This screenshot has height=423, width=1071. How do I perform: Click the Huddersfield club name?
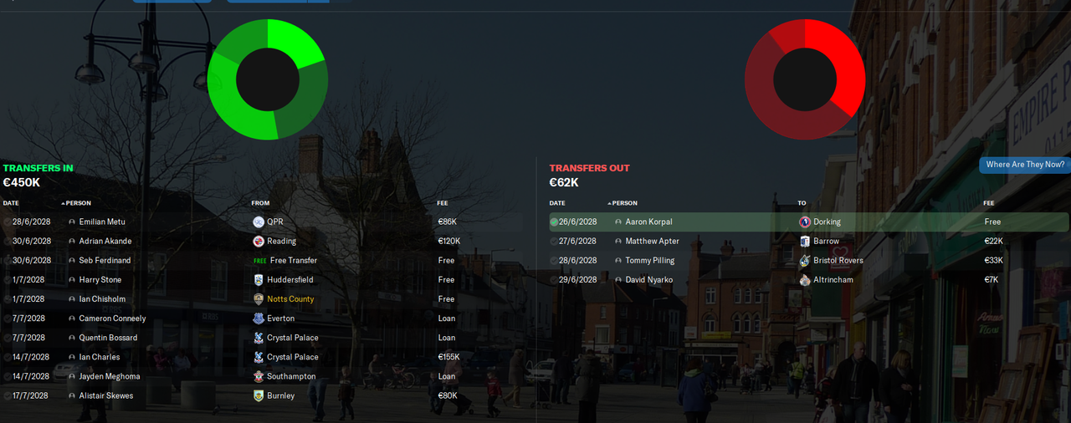tap(290, 280)
